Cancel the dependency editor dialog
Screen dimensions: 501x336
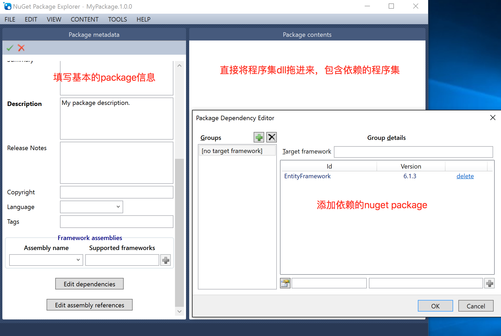(x=476, y=306)
